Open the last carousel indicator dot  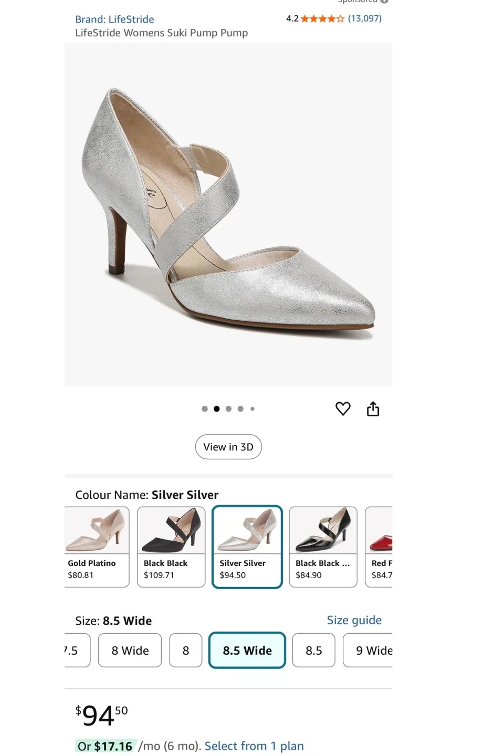[x=252, y=408]
